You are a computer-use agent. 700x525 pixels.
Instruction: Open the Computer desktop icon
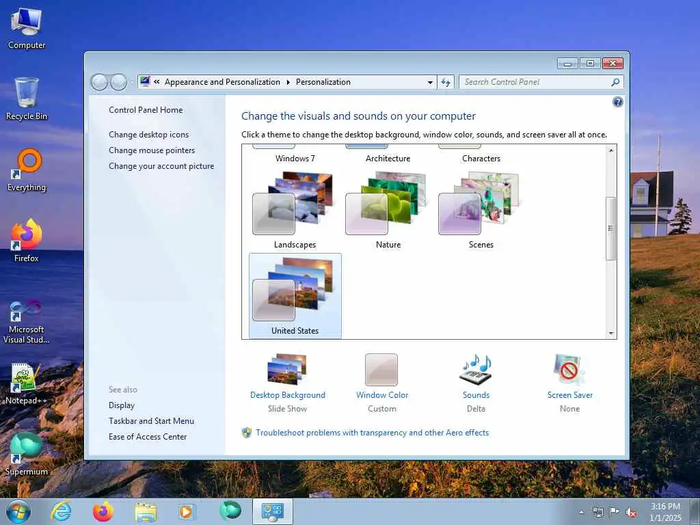pos(27,29)
